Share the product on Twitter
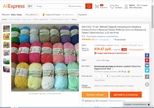 [x=147, y=70]
